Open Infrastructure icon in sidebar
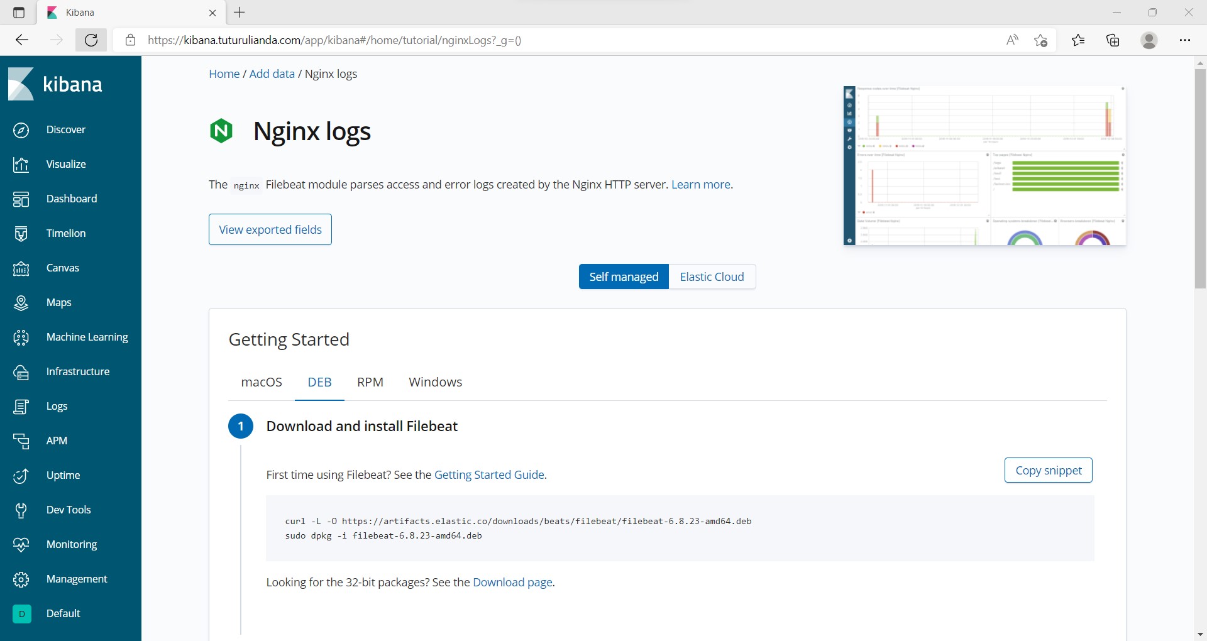Screen dimensions: 1207x641 (21, 372)
